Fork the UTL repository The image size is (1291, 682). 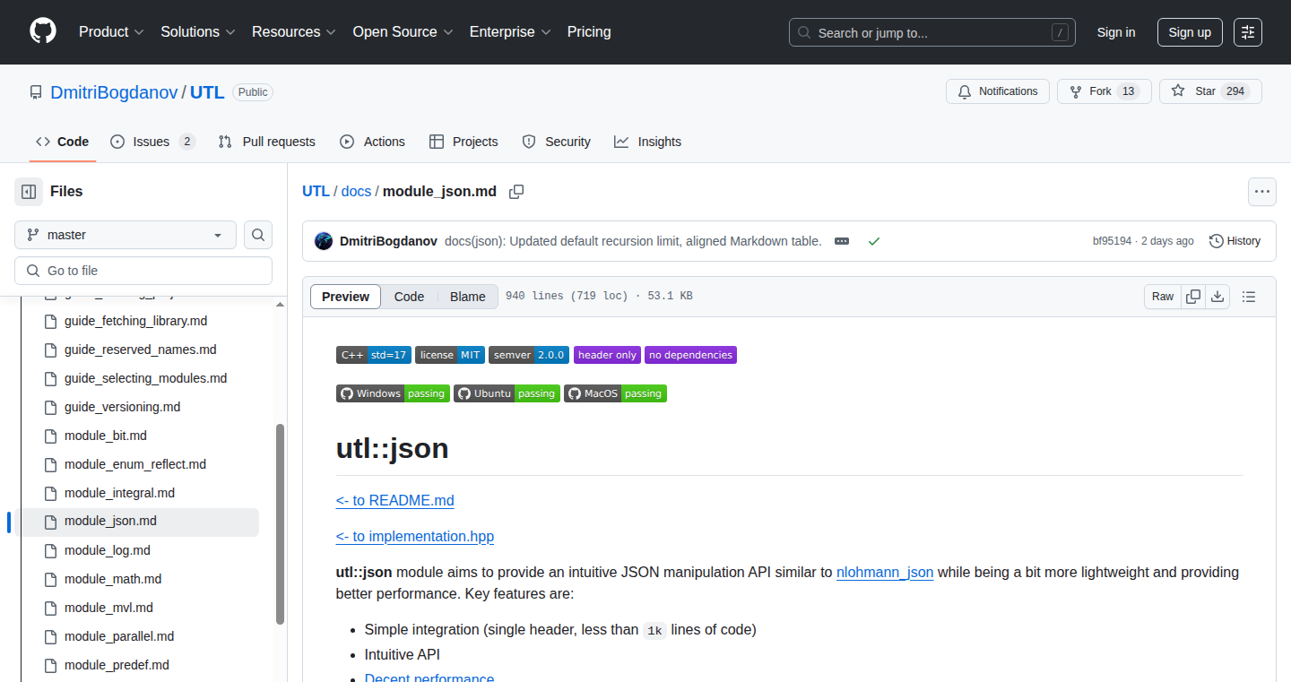click(1105, 91)
